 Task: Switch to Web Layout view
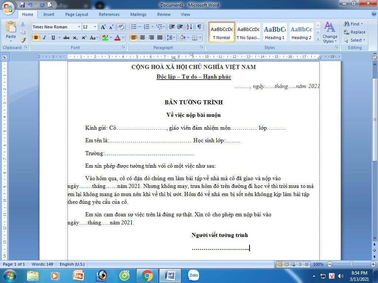tap(293, 264)
